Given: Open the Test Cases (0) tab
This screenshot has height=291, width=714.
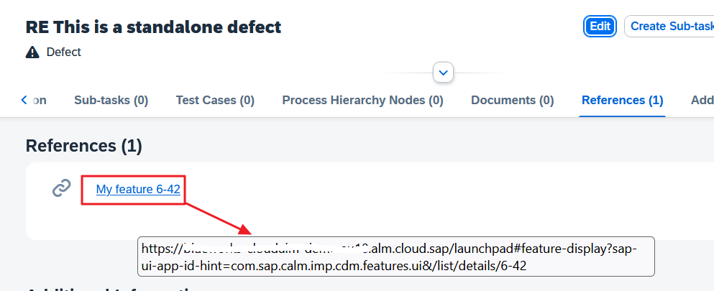Looking at the screenshot, I should point(215,101).
